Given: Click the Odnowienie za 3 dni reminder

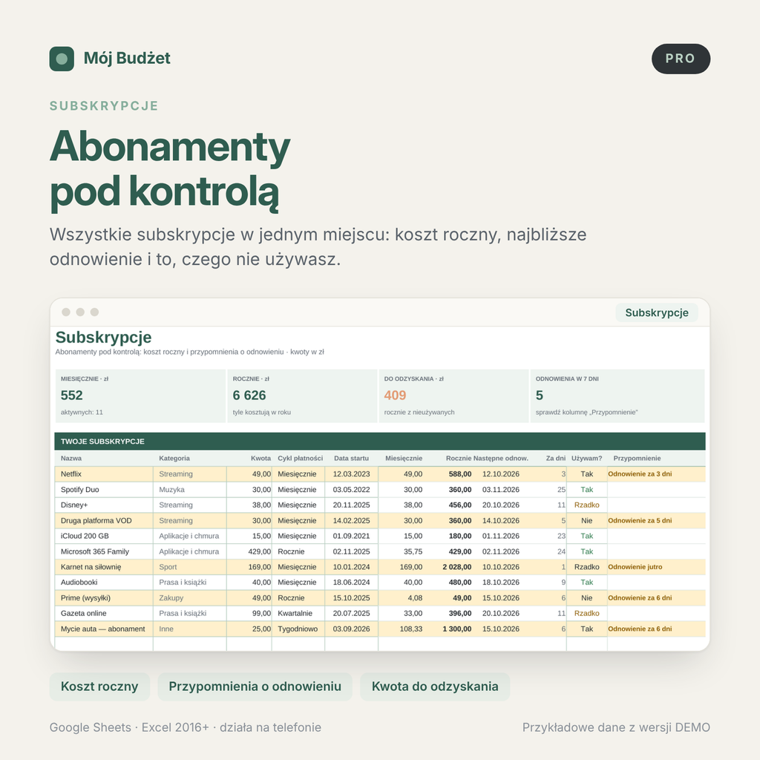Looking at the screenshot, I should [640, 474].
